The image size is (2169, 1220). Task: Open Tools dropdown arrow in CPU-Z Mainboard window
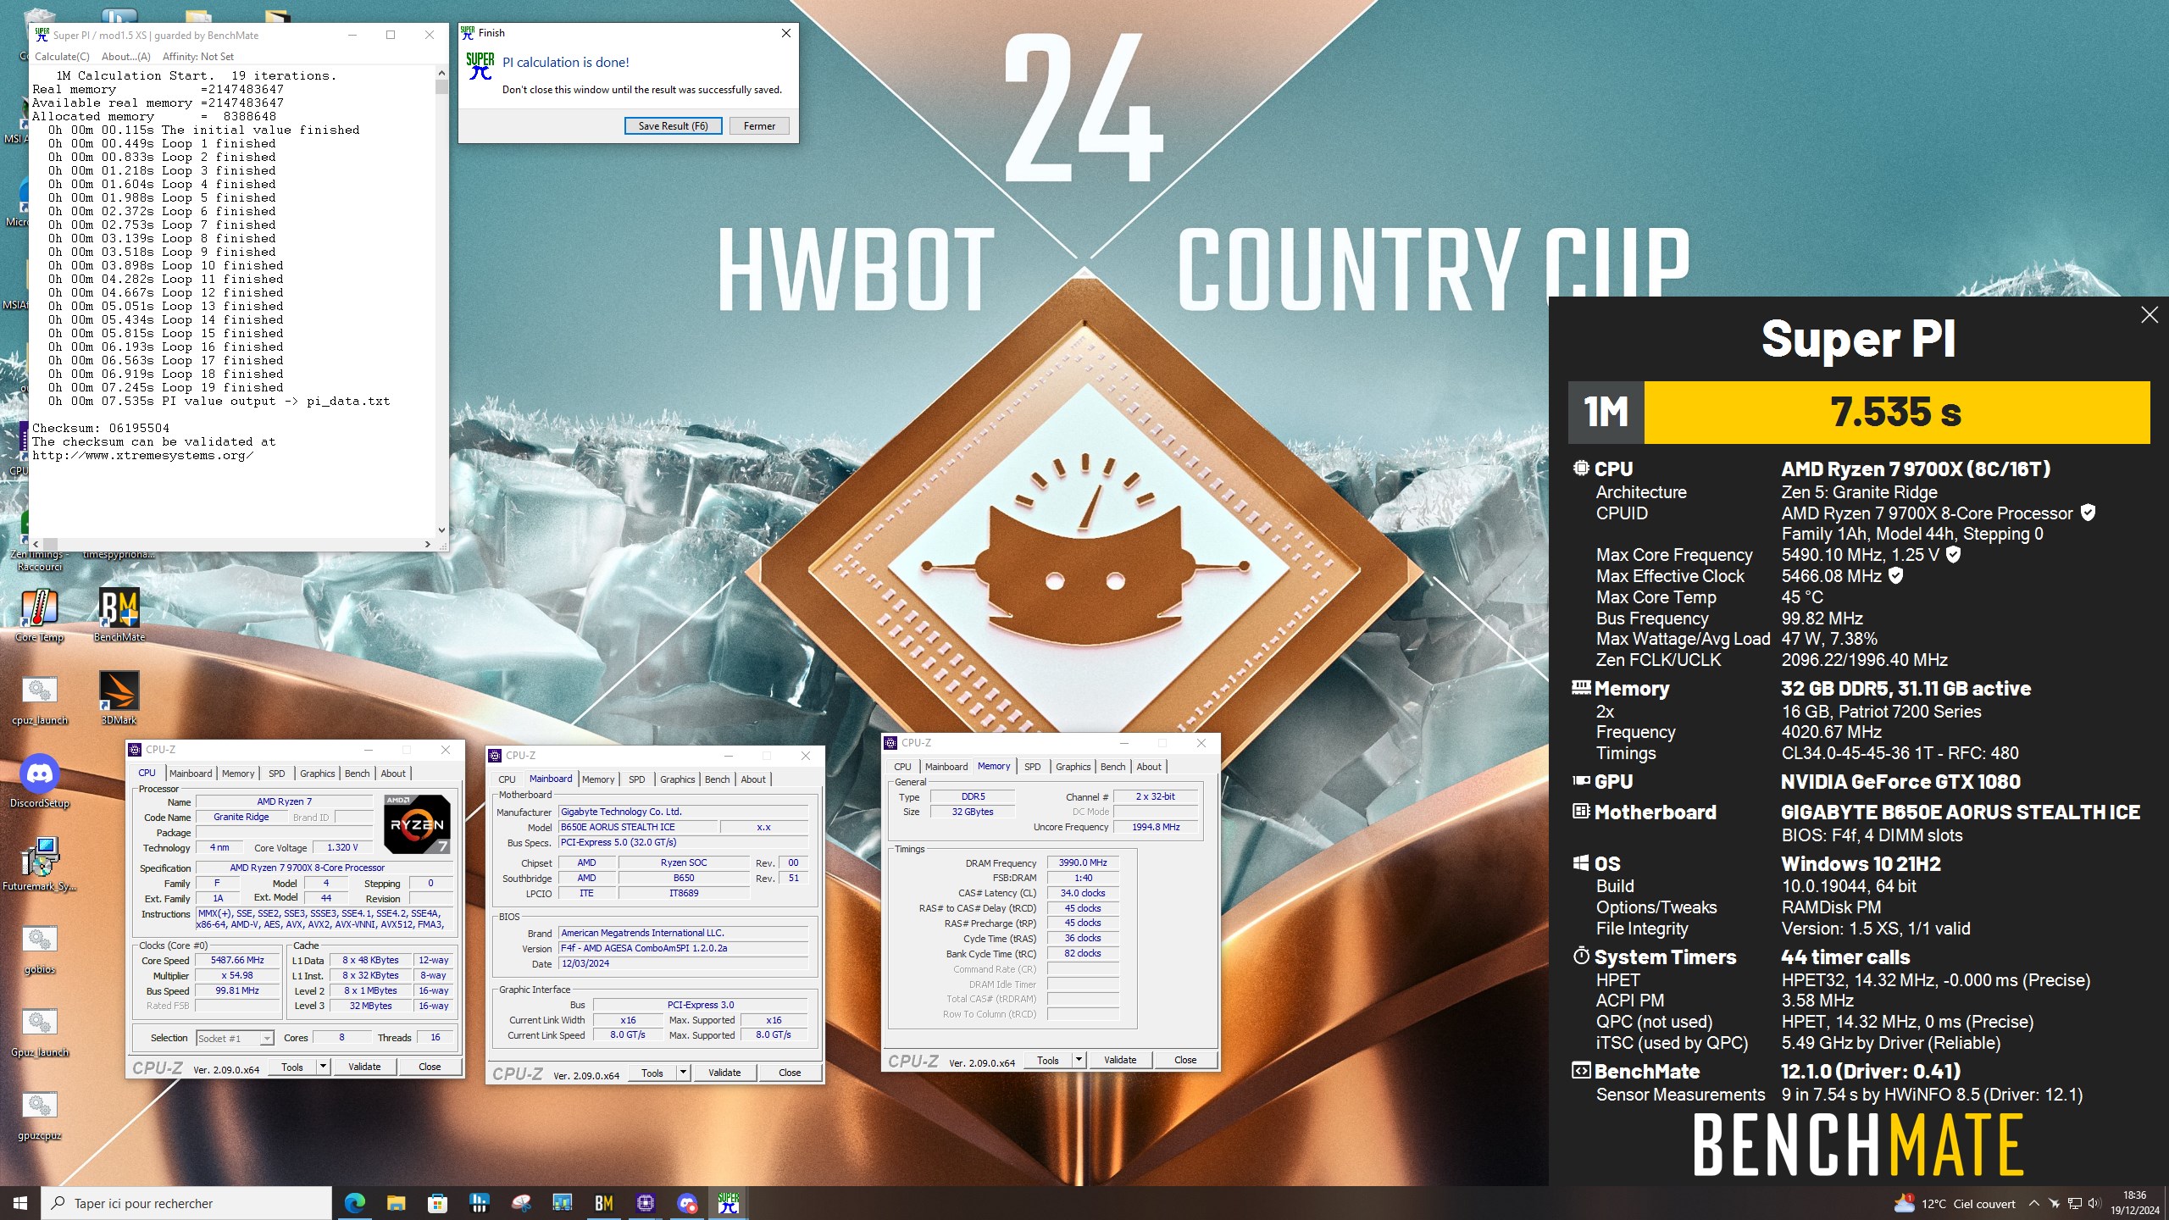(x=682, y=1073)
